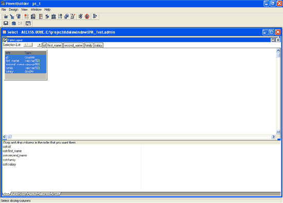Screen dimensions: 283x203
Task: Click the Save floppy disk icon
Action: tap(6, 24)
